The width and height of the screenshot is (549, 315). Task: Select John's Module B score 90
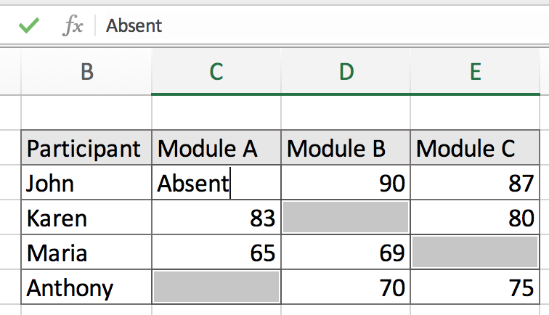point(346,183)
